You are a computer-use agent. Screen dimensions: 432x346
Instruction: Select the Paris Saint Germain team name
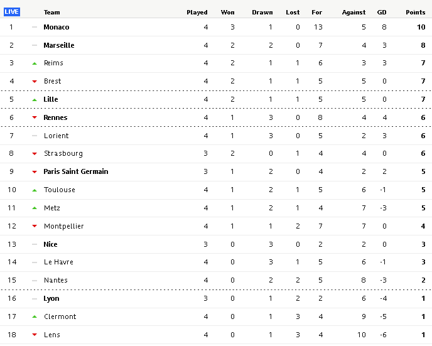tap(76, 171)
